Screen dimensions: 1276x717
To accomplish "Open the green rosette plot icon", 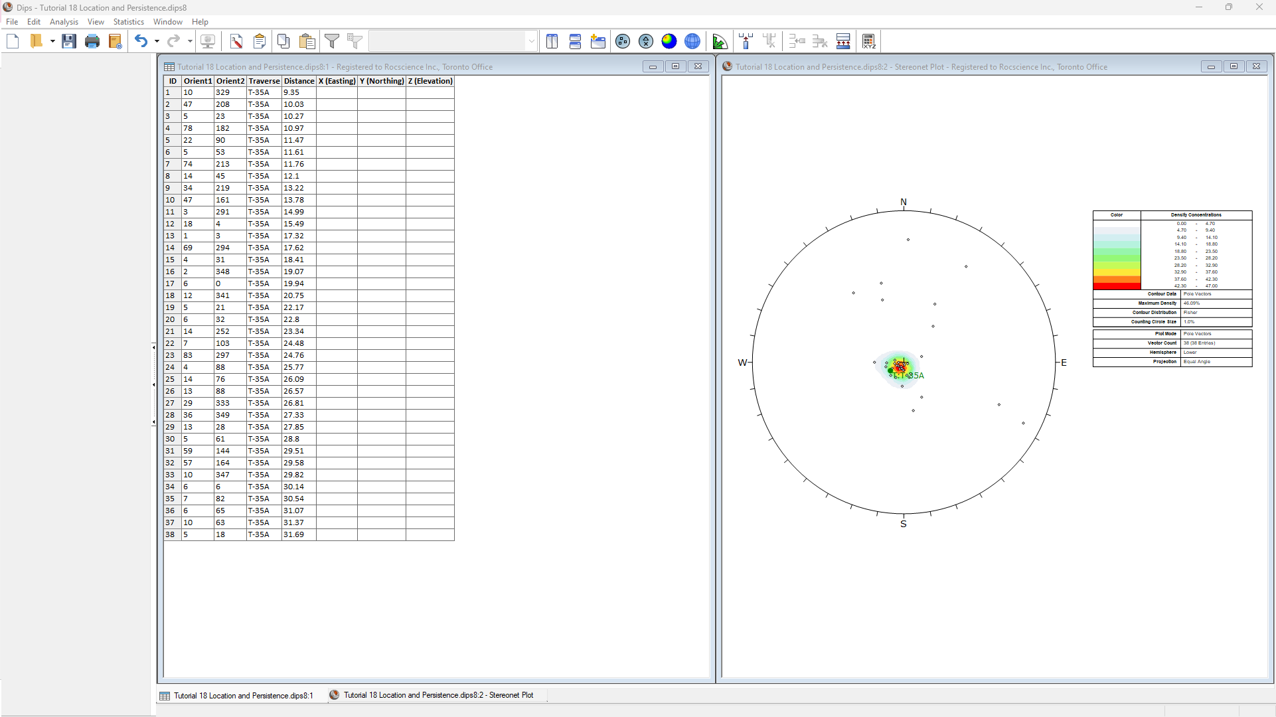I will (x=720, y=41).
